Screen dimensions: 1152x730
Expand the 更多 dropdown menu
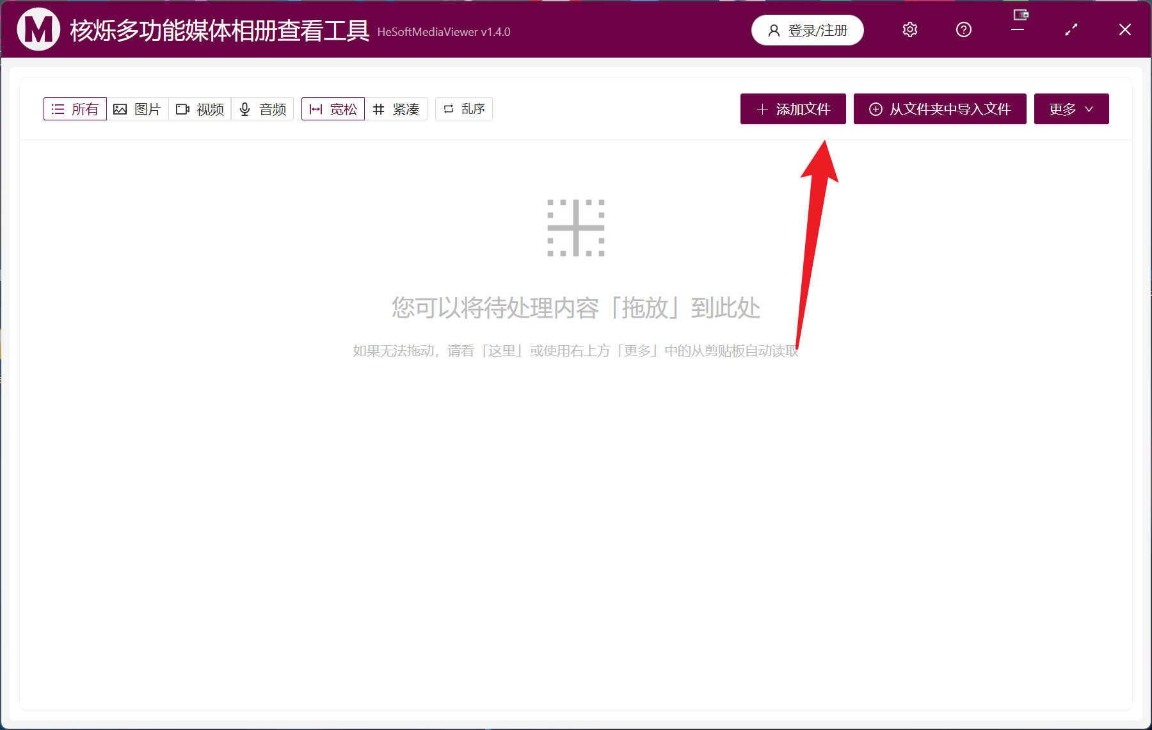click(x=1071, y=109)
